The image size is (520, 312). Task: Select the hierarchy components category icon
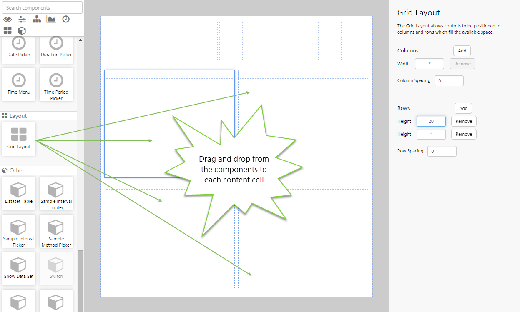coord(36,19)
